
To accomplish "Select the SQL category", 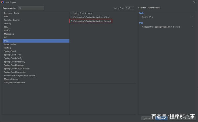I will (x=36, y=27).
